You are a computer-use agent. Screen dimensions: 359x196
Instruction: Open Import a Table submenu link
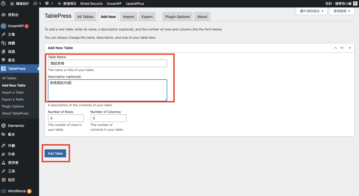pyautogui.click(x=13, y=92)
